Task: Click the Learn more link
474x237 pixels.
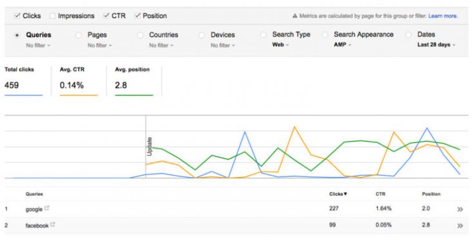Action: [443, 16]
